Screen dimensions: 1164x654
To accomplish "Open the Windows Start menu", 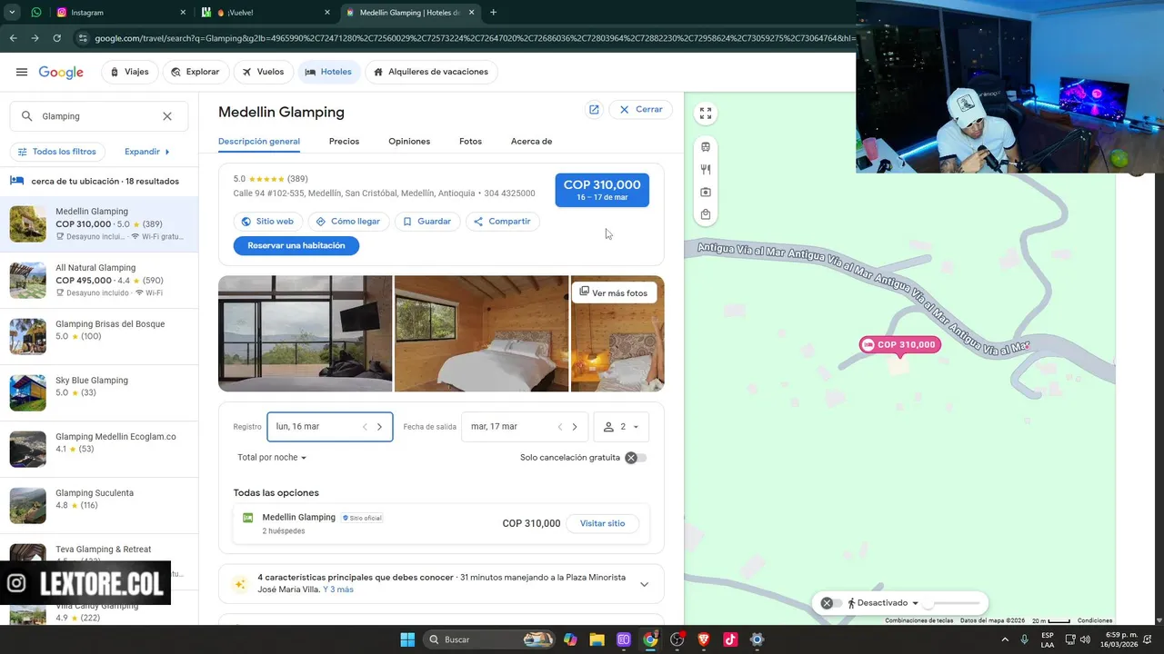I will click(x=407, y=639).
